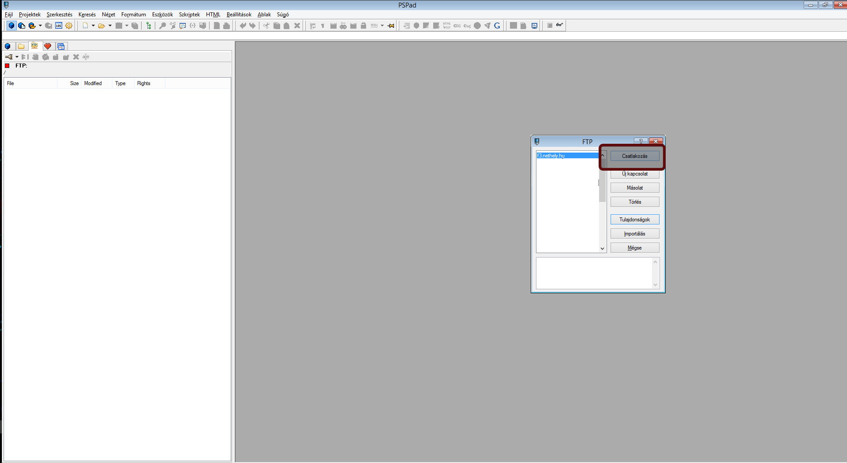Image resolution: width=847 pixels, height=463 pixels.
Task: Click the LOG window toolbar icon
Action: [59, 26]
